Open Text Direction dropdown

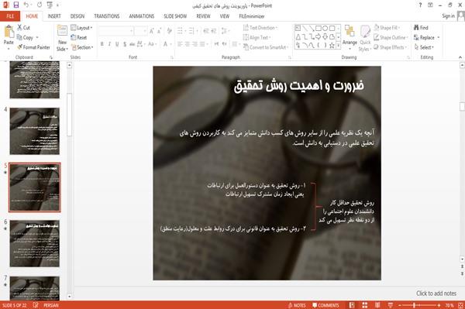pos(260,28)
